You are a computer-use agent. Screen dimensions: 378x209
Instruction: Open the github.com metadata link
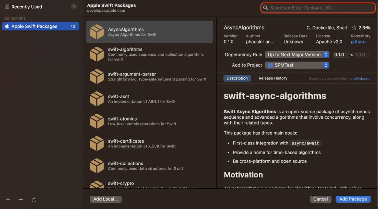362,79
